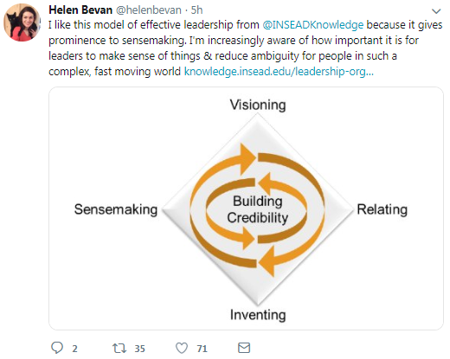450x359 pixels.
Task: Retweet this post via the retweet icon
Action: [x=119, y=348]
